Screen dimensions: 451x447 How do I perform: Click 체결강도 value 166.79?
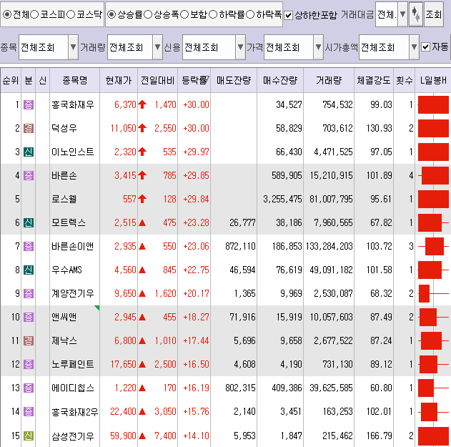379,436
